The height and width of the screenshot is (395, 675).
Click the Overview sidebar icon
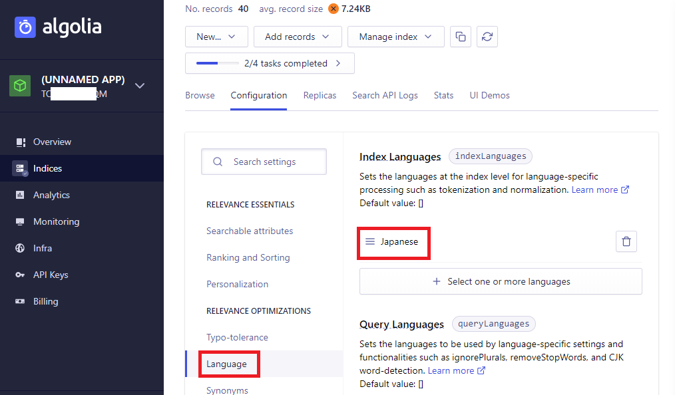[x=20, y=142]
